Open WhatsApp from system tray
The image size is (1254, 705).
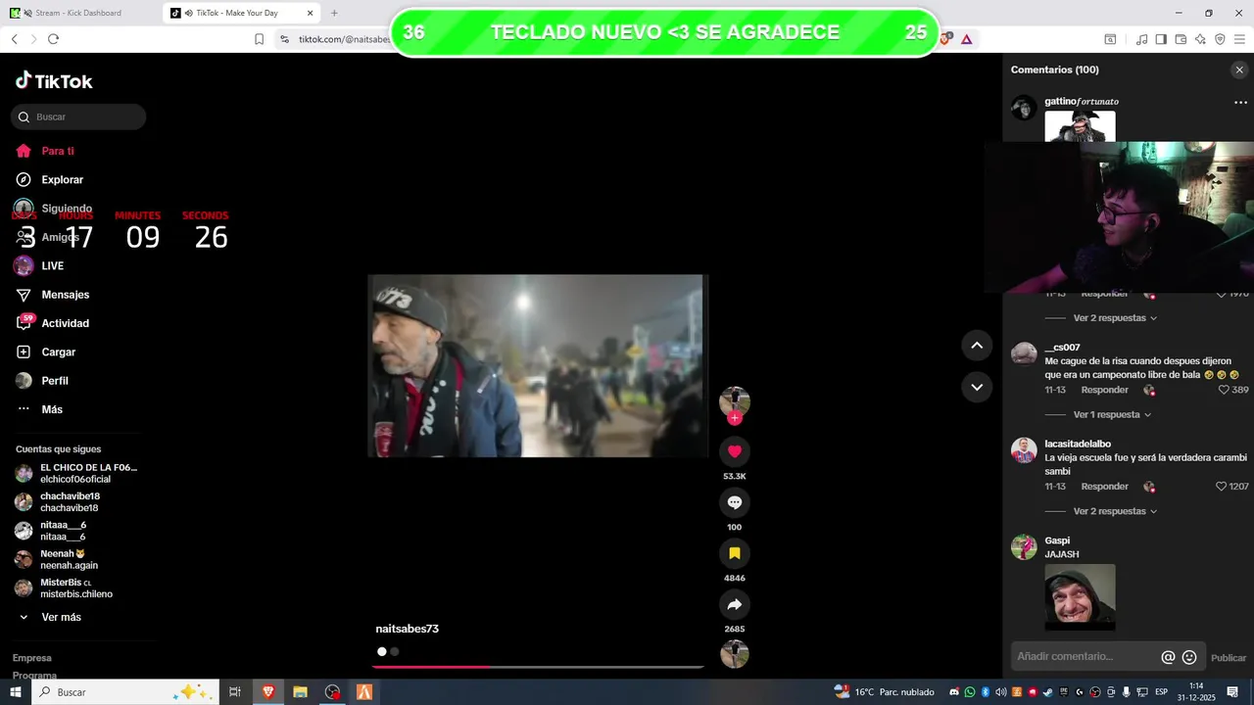(x=970, y=692)
